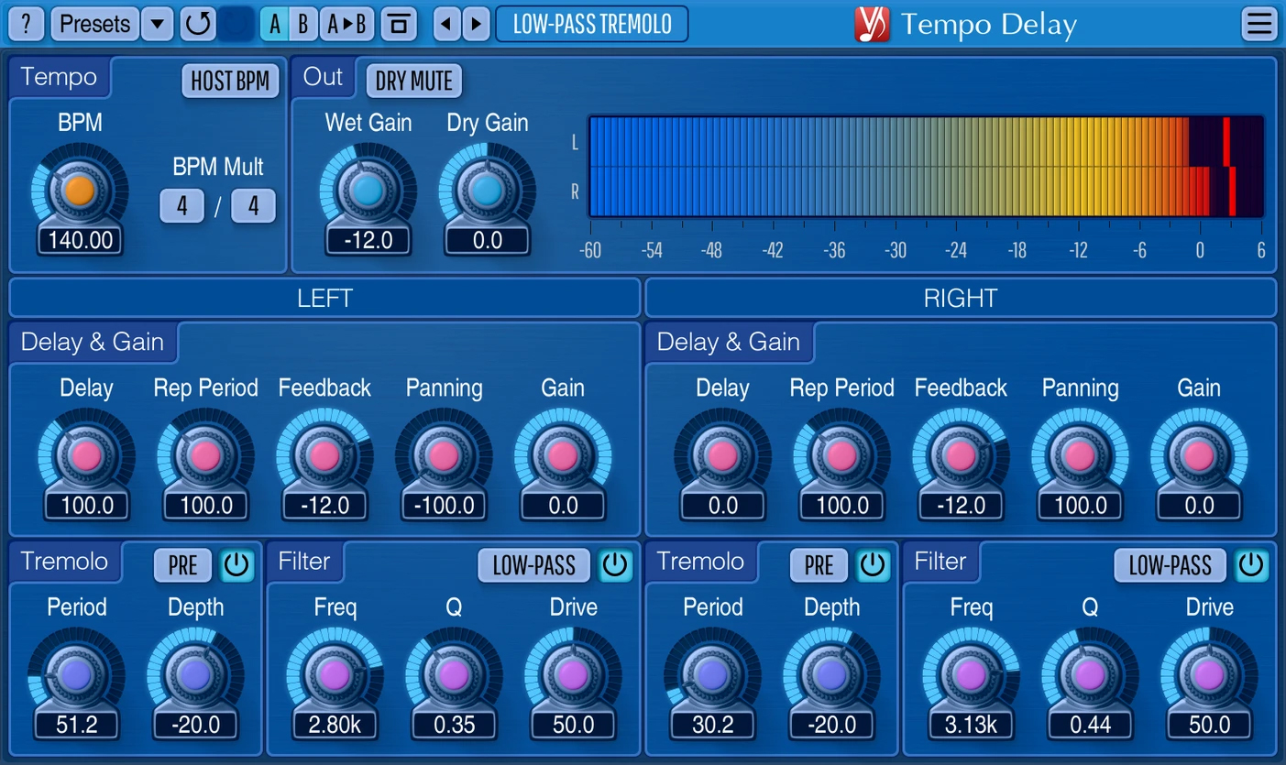Toggle Left Tremolo PRE button
Screen dimensions: 1286x765
[x=182, y=565]
